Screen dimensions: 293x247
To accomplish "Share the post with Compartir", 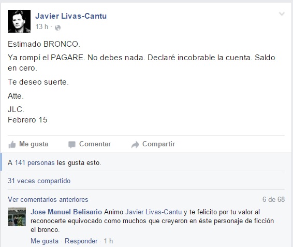I will pos(158,144).
